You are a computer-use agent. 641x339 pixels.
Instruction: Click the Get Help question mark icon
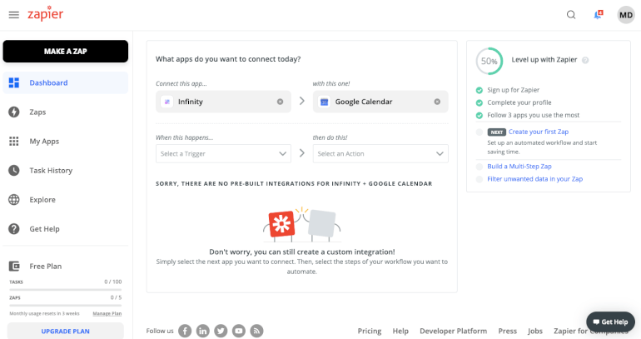click(14, 229)
